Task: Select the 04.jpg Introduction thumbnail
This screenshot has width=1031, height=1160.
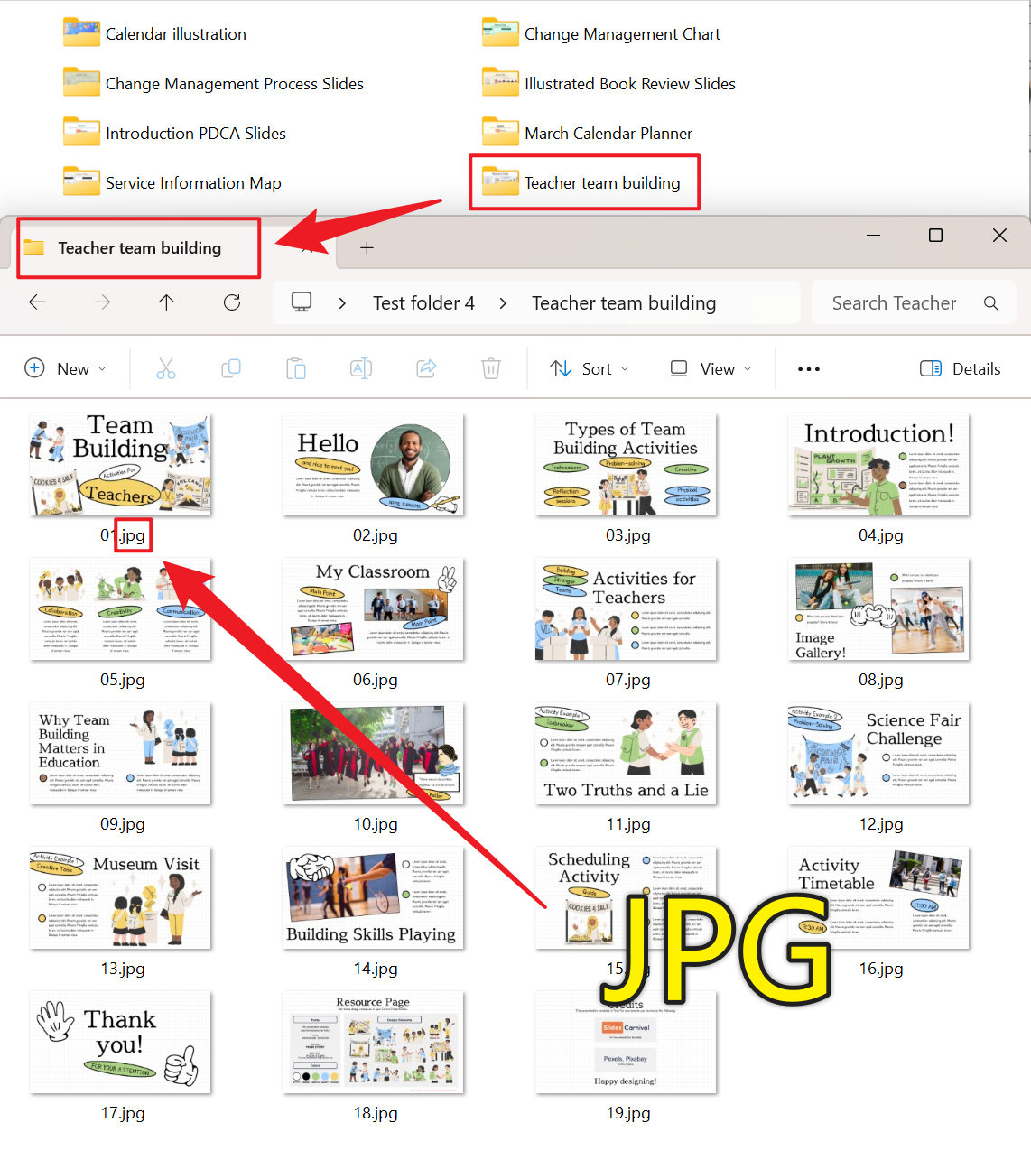Action: (878, 465)
